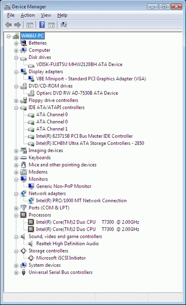Click the Generic Non-PnP Monitor icon

click(31, 186)
